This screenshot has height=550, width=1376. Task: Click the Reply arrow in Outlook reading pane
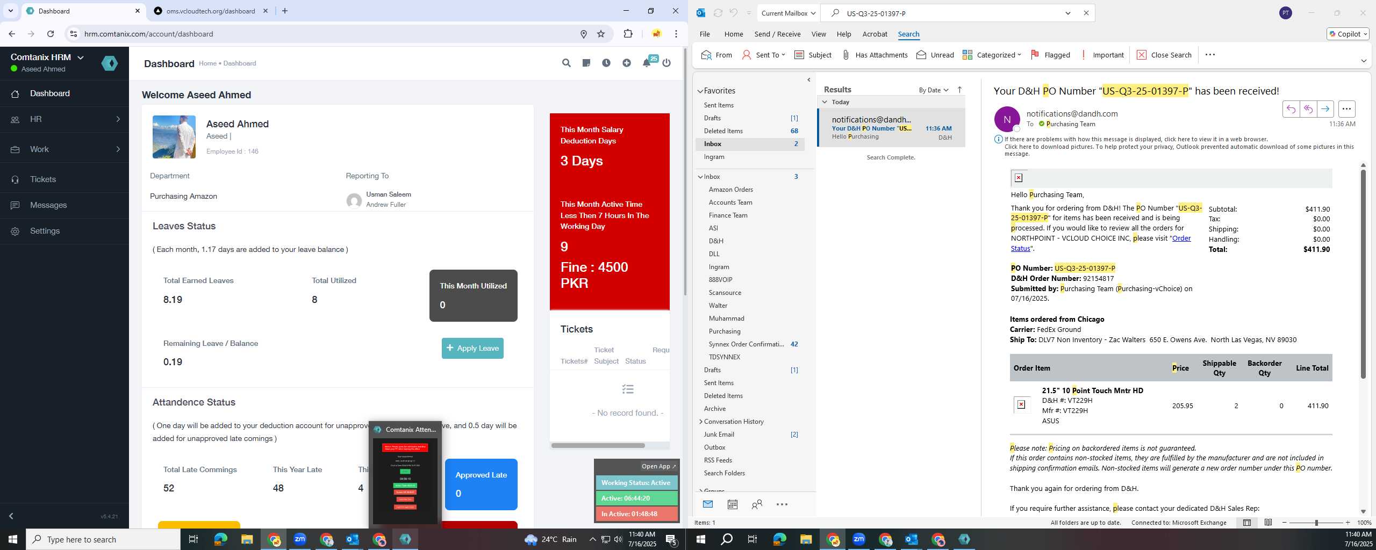1291,109
